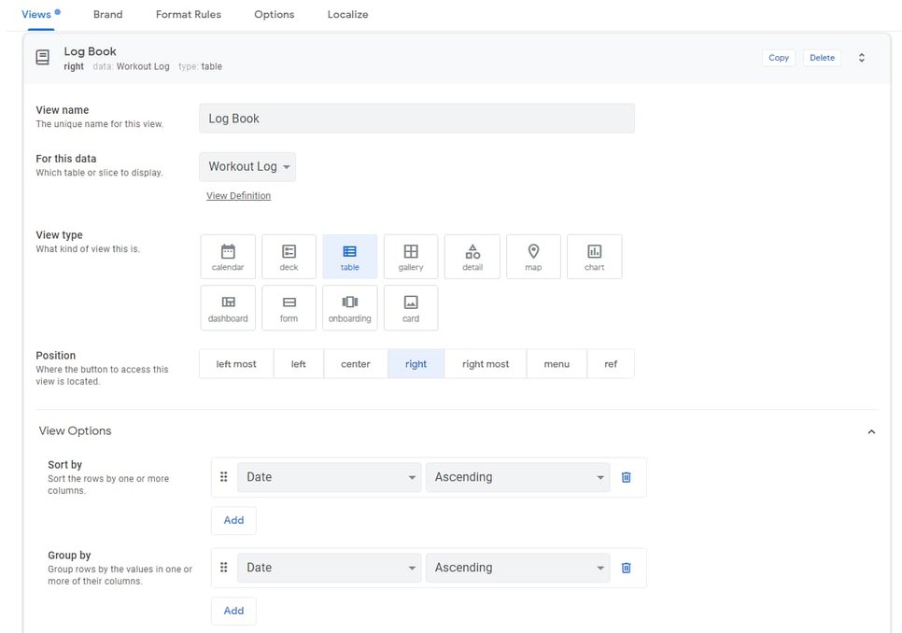Switch to the Brand tab

[x=107, y=14]
